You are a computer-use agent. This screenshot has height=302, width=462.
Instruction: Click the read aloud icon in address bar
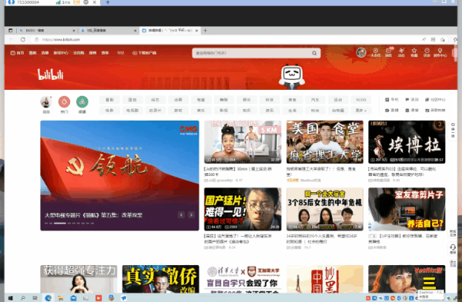(423, 39)
